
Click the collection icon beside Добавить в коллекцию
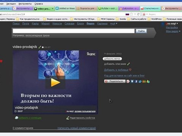pyautogui.click(x=17, y=118)
